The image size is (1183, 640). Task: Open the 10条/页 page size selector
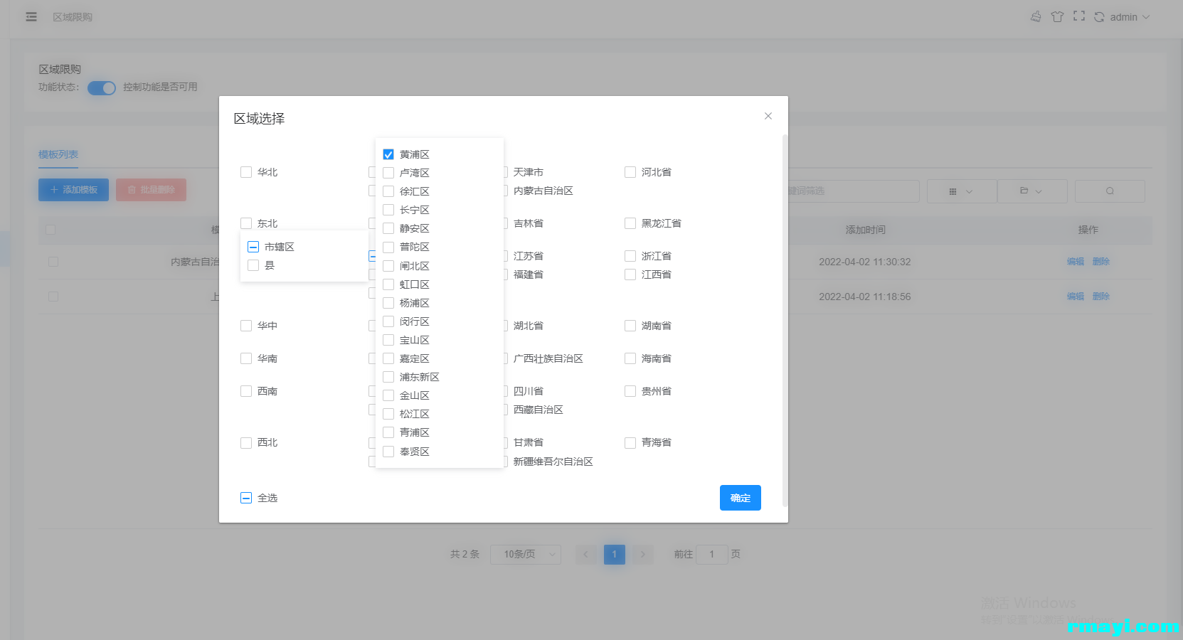click(526, 554)
